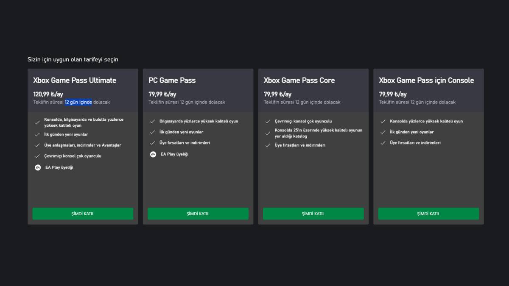Click 'Üye fırsatları ve indirimleri' in Core card
Screen dimensions: 509x286
(x=300, y=145)
